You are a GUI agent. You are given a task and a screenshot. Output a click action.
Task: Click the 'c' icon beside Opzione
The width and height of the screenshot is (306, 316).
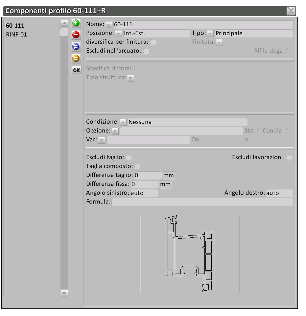tap(115, 132)
